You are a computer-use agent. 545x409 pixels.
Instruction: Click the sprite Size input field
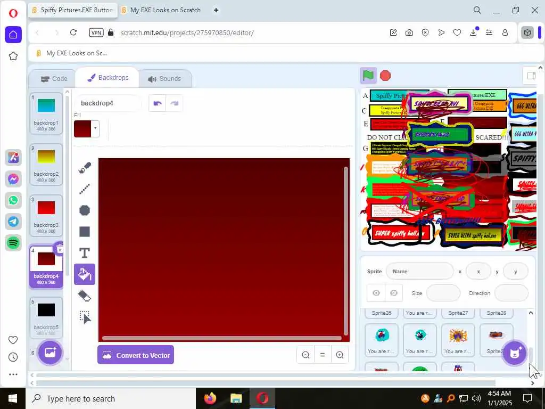pos(443,293)
